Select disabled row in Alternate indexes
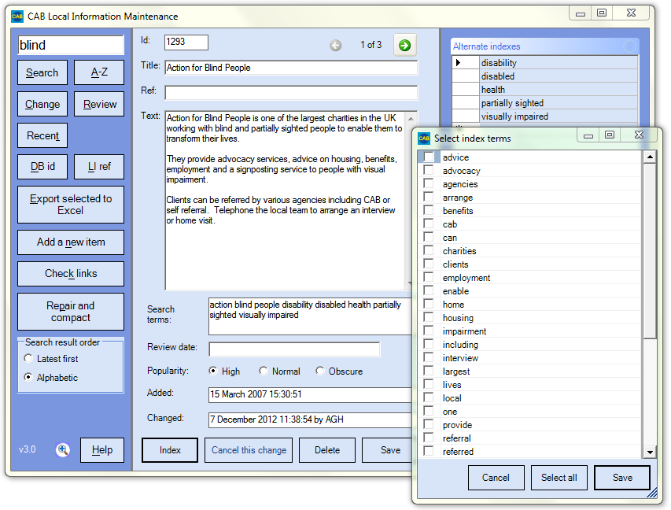This screenshot has height=510, width=671. pos(558,76)
